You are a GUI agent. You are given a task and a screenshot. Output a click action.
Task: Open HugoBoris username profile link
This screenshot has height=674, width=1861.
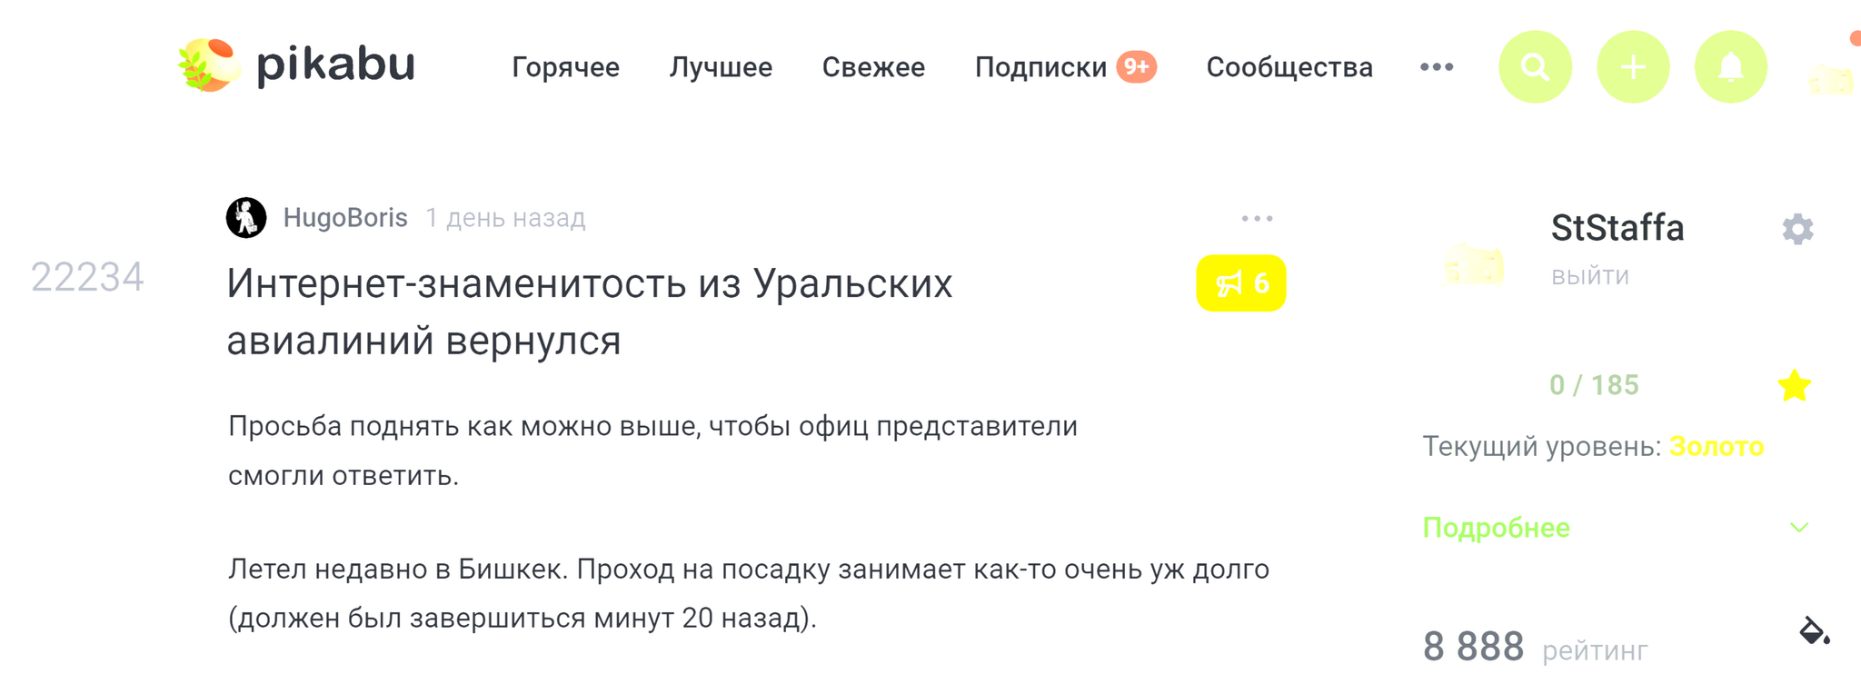[345, 218]
